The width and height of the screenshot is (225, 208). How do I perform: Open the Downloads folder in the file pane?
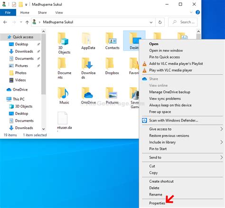[x=87, y=64]
